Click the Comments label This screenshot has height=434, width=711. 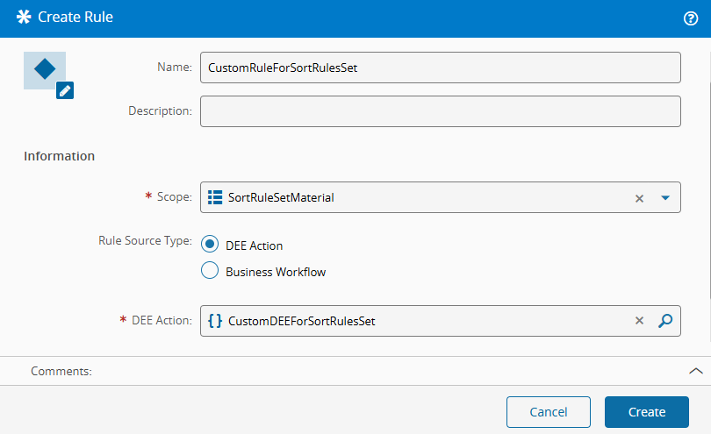(x=61, y=372)
